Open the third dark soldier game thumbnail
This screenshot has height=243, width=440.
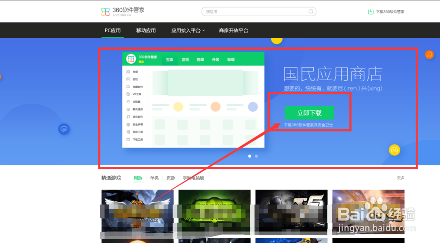(291, 212)
